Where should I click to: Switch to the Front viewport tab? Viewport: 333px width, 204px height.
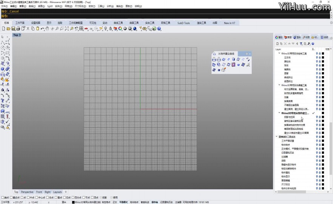(39, 192)
